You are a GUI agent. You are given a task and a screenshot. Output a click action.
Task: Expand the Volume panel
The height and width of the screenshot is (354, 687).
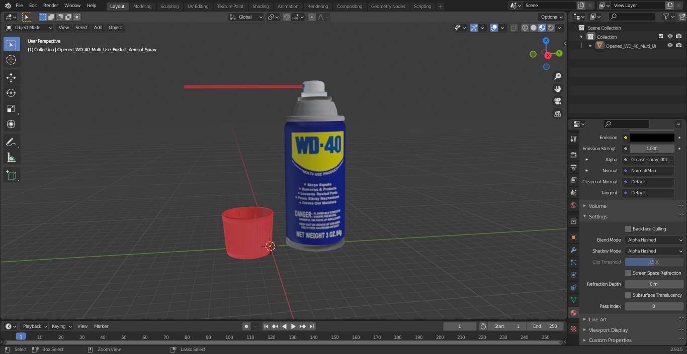[597, 206]
